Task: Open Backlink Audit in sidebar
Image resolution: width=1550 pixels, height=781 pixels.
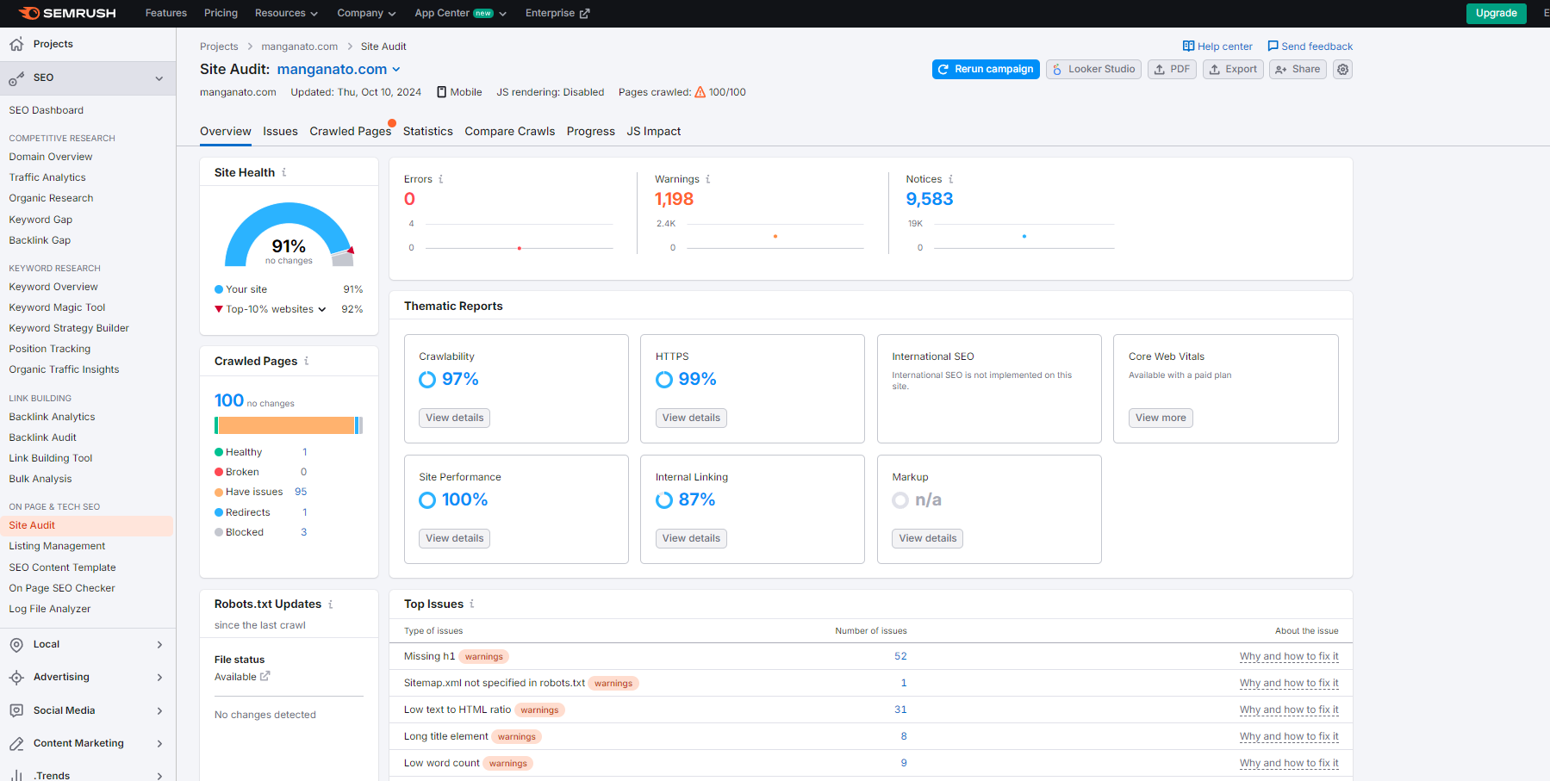Action: point(43,437)
